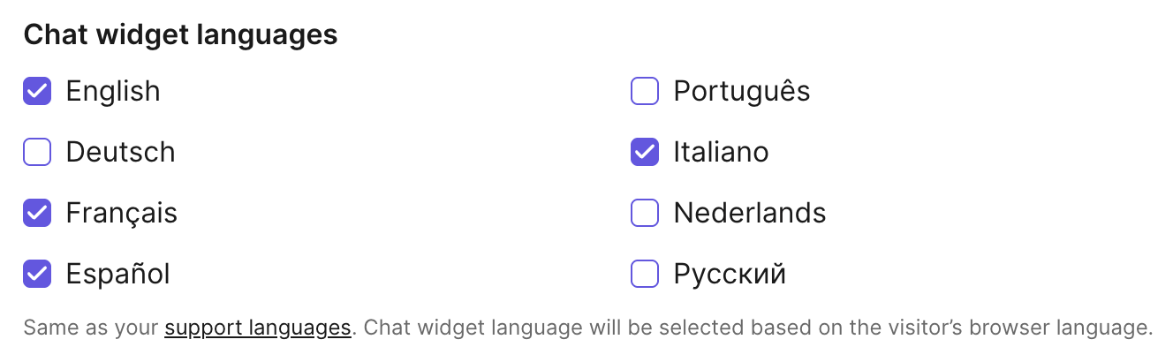Screen dimensions: 1173x362
Task: Enable the Deutsch checkbox
Action: tap(37, 152)
